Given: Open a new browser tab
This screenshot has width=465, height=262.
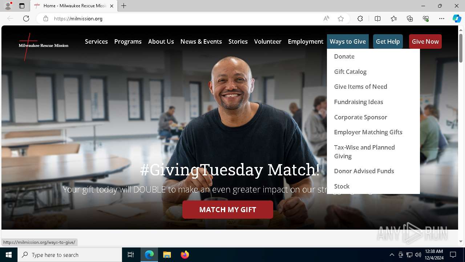Looking at the screenshot, I should point(124,6).
